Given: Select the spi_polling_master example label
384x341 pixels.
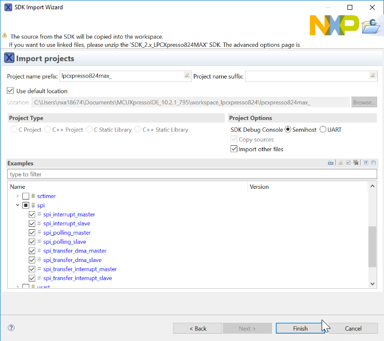Looking at the screenshot, I should click(x=67, y=232).
